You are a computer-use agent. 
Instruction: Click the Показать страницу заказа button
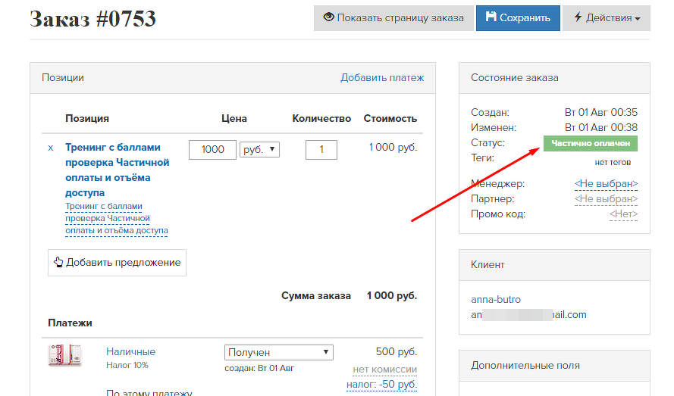(393, 18)
